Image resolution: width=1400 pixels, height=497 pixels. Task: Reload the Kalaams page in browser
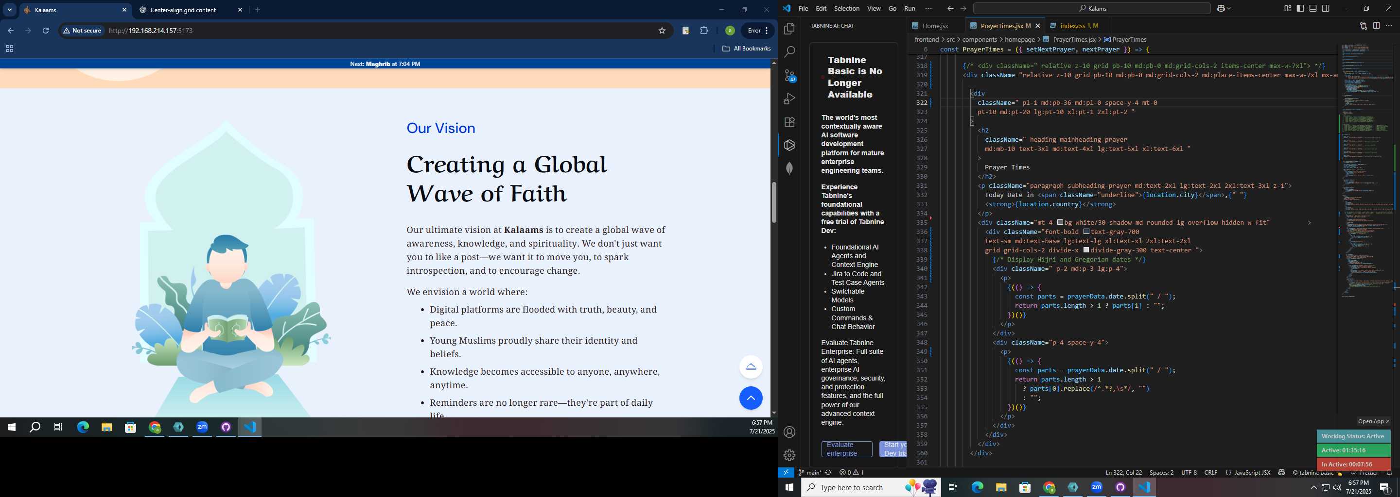46,31
